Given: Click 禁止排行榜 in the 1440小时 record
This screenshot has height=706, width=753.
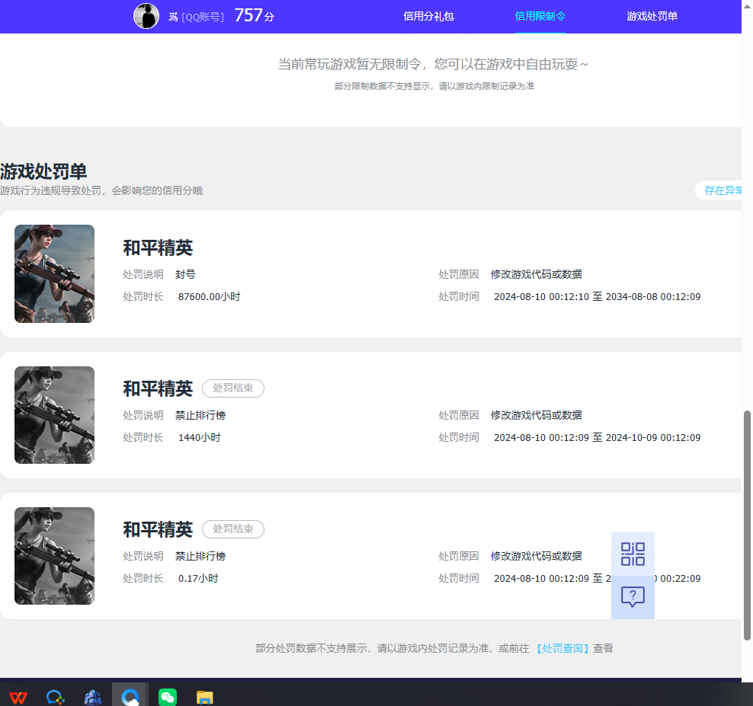Looking at the screenshot, I should coord(200,415).
